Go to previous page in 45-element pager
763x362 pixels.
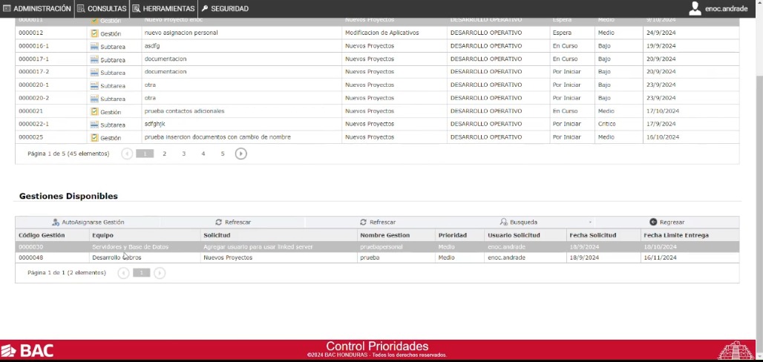pyautogui.click(x=127, y=154)
